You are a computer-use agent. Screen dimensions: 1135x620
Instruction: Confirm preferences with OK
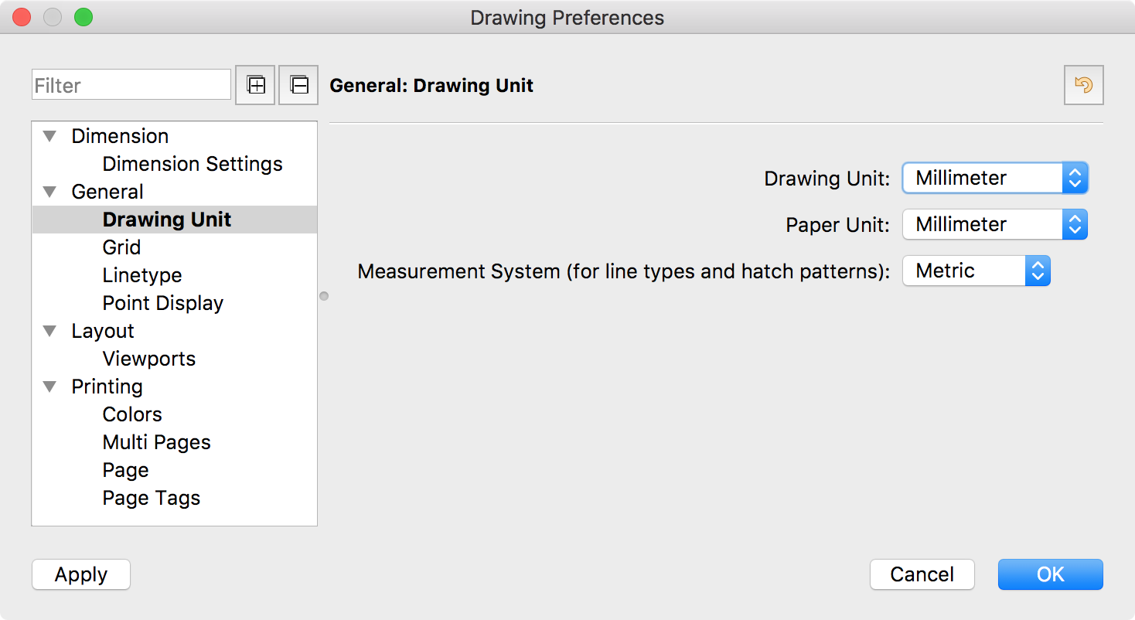[1050, 574]
